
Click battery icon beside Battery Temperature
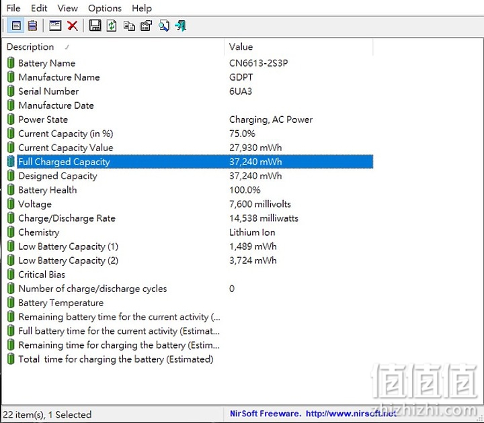(11, 303)
